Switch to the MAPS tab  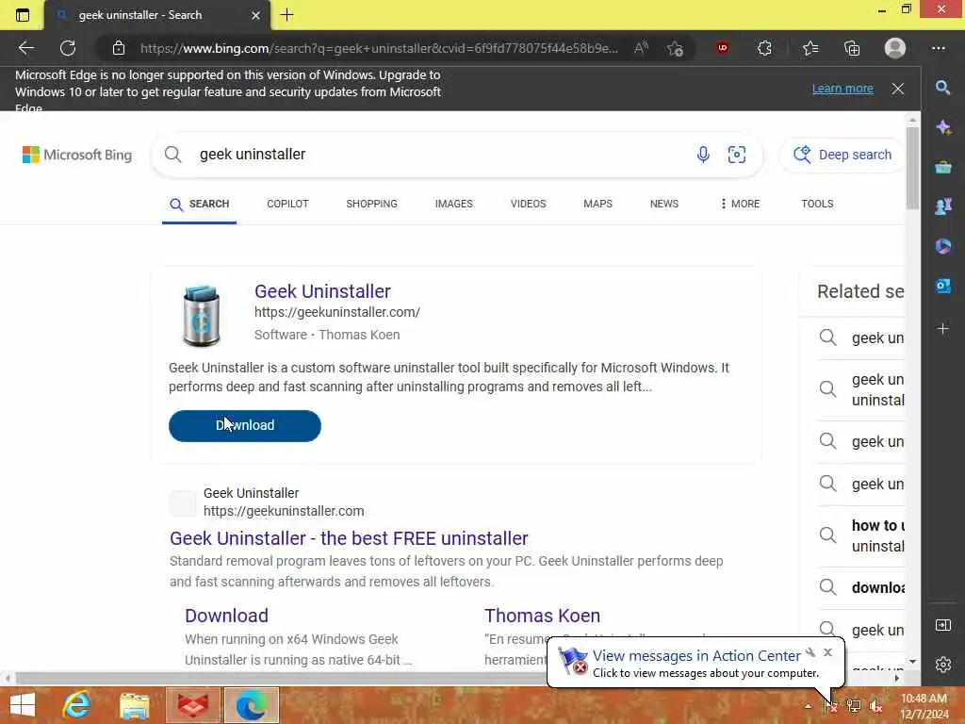[597, 204]
